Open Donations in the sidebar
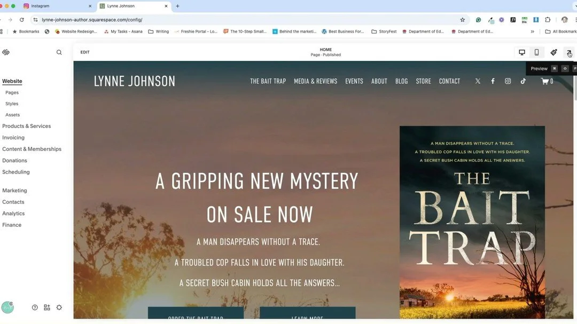Viewport: 577px width, 324px height. (x=15, y=160)
